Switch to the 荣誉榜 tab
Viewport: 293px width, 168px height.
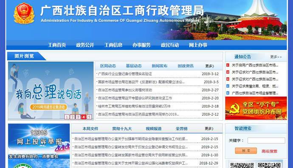[x=181, y=129]
